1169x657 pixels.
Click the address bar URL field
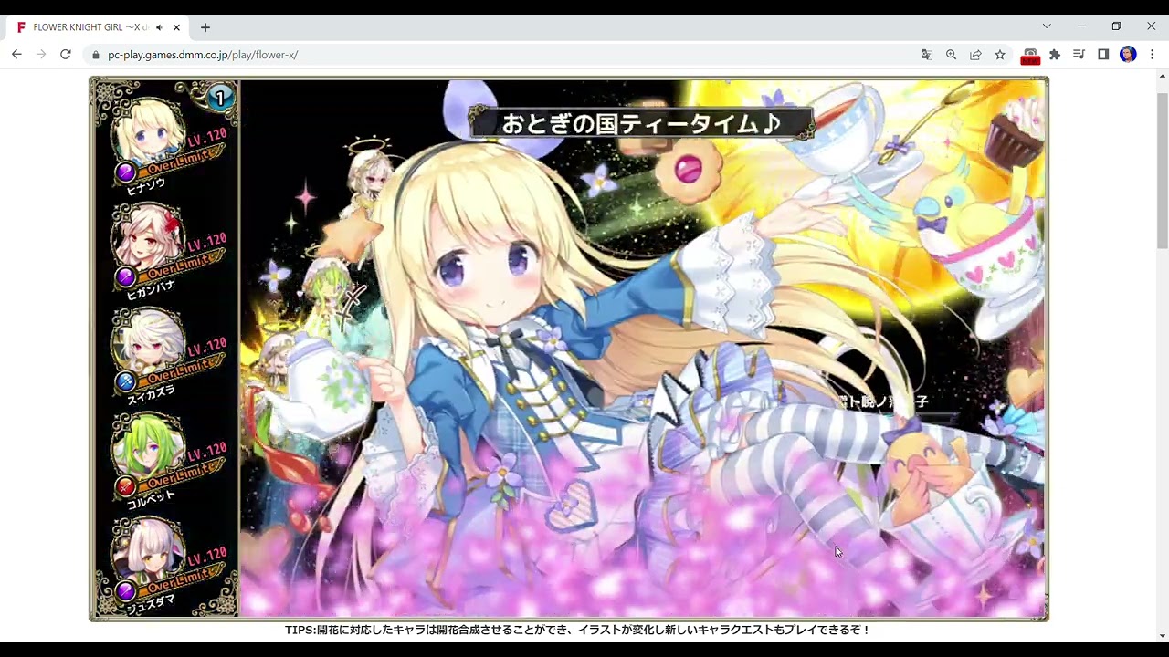point(502,55)
